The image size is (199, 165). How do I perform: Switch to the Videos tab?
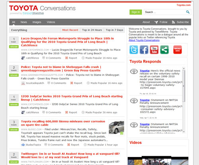[x=51, y=22]
